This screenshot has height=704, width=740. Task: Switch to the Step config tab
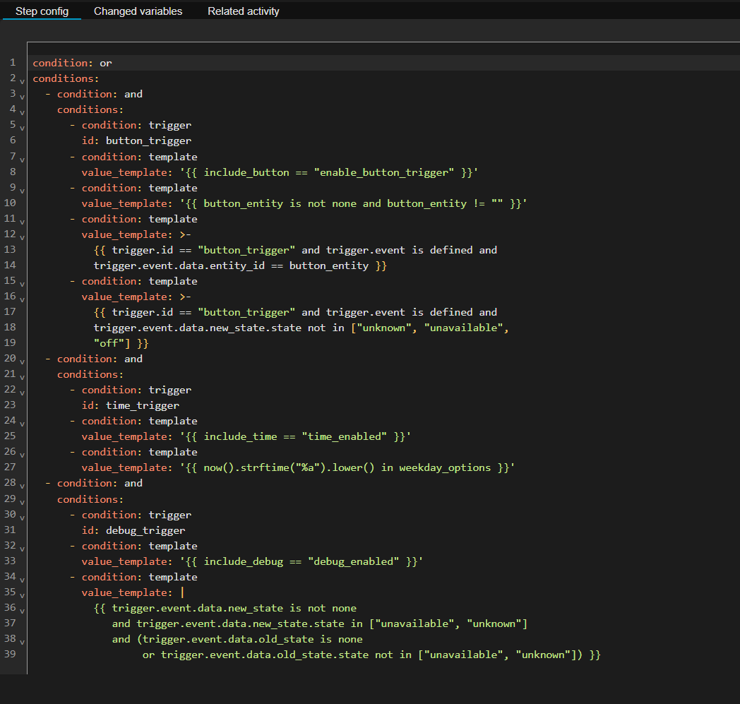pyautogui.click(x=42, y=11)
